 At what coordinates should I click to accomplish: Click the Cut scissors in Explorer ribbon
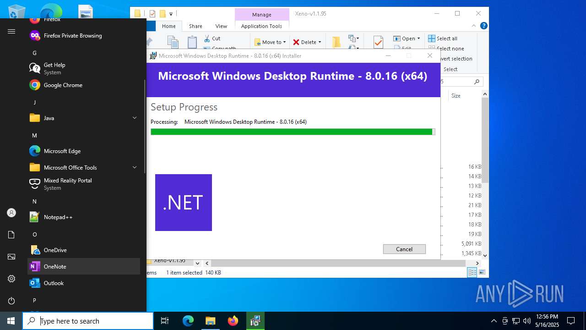pos(212,38)
